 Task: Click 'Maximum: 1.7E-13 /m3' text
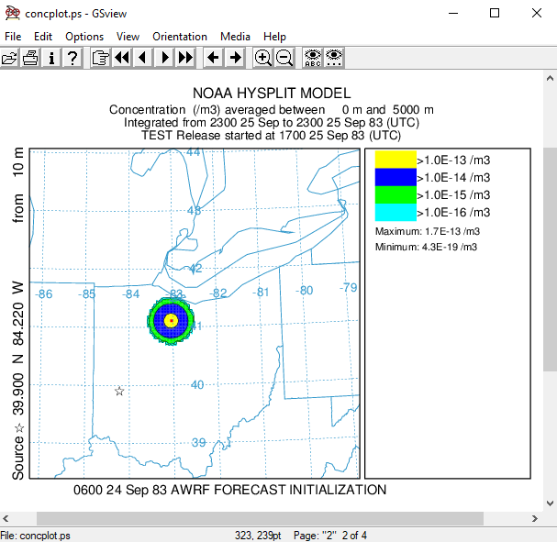pos(428,231)
